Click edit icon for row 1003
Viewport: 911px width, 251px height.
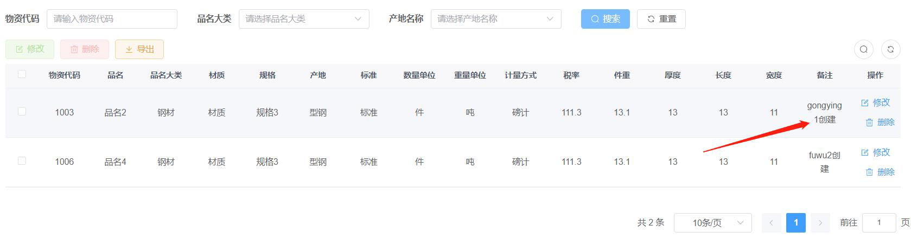pyautogui.click(x=865, y=102)
